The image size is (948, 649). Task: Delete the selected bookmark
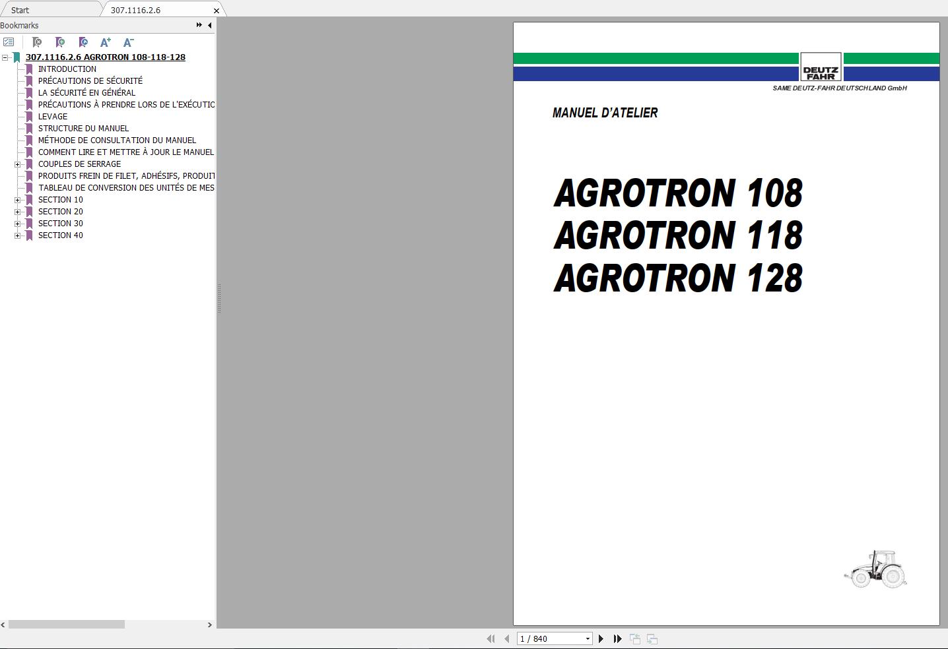37,42
